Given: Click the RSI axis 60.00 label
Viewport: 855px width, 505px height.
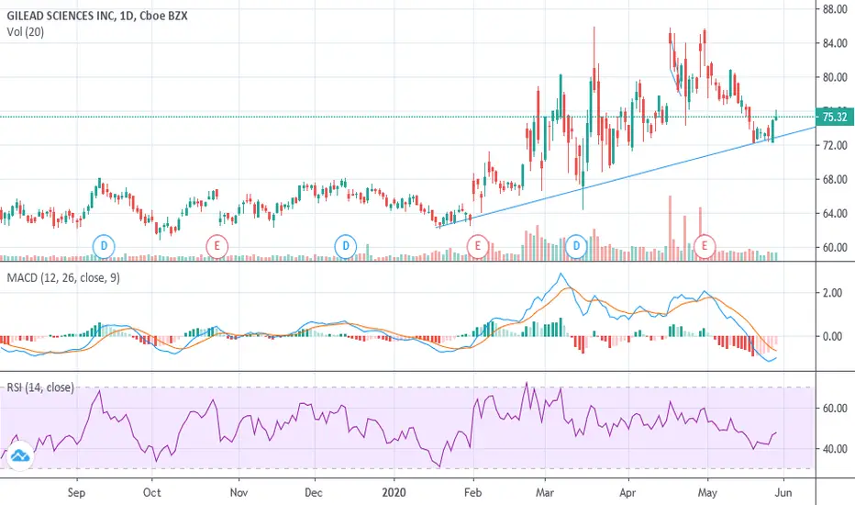Looking at the screenshot, I should [x=835, y=409].
